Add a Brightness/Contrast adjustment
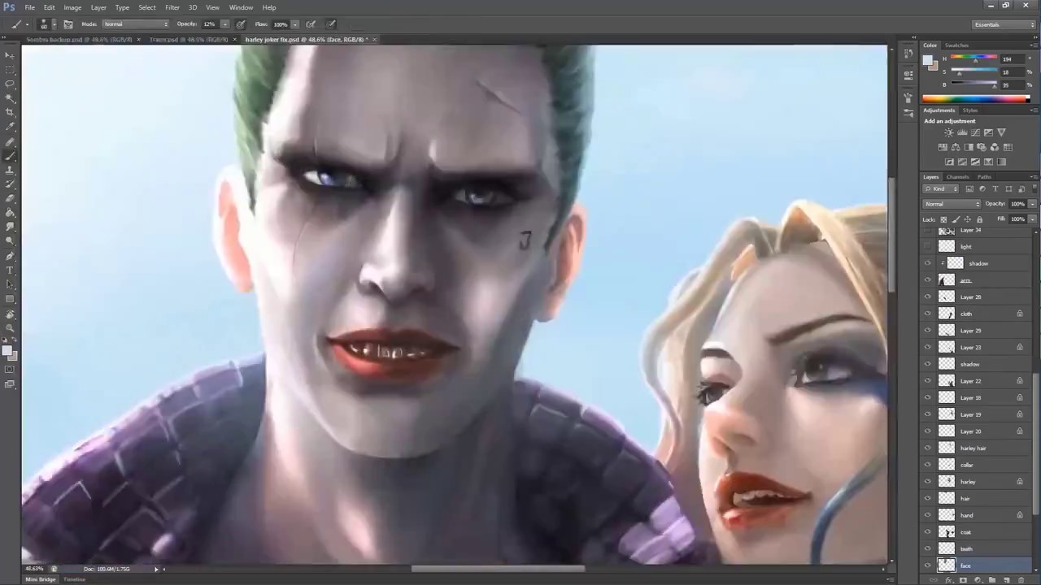Viewport: 1041px width, 585px height. (x=948, y=132)
